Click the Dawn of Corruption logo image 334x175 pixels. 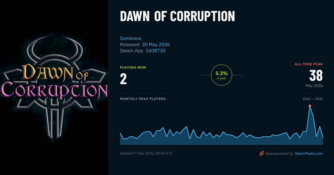coord(54,87)
